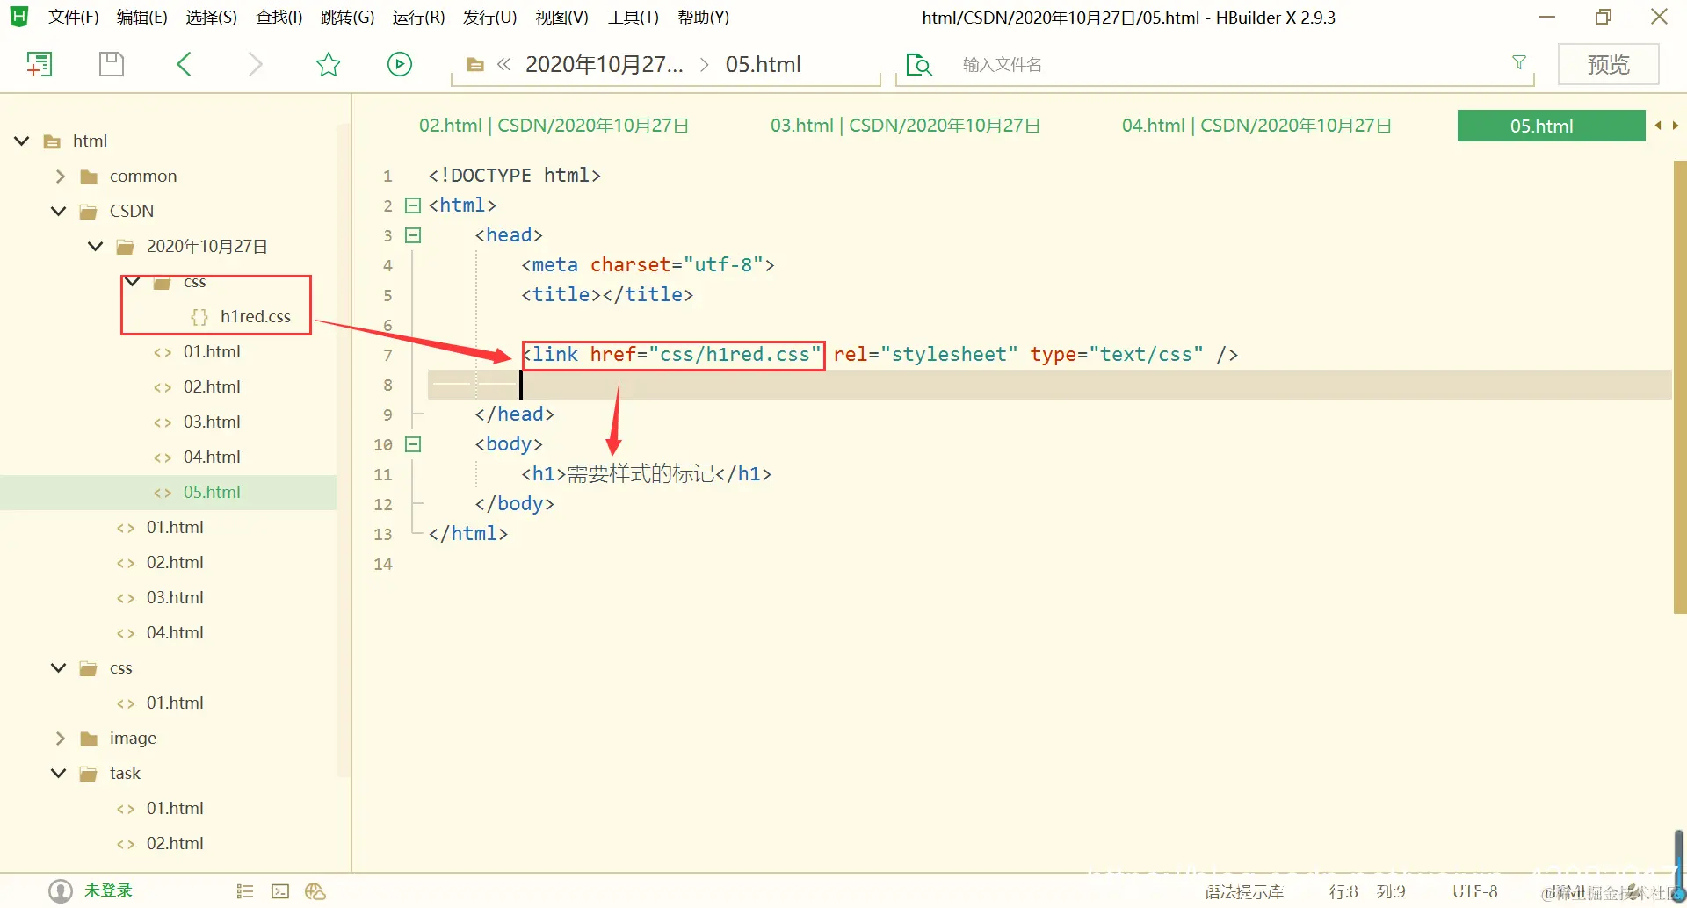The width and height of the screenshot is (1687, 908).
Task: Expand the common folder
Action: pyautogui.click(x=60, y=176)
